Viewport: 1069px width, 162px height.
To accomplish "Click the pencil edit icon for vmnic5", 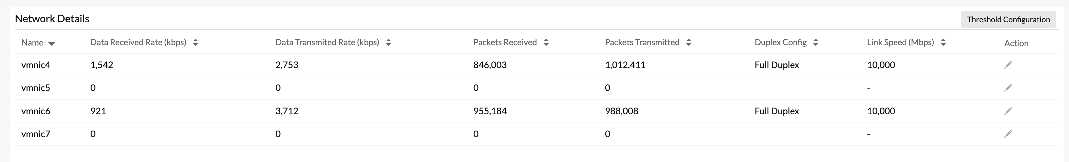I will 1008,88.
